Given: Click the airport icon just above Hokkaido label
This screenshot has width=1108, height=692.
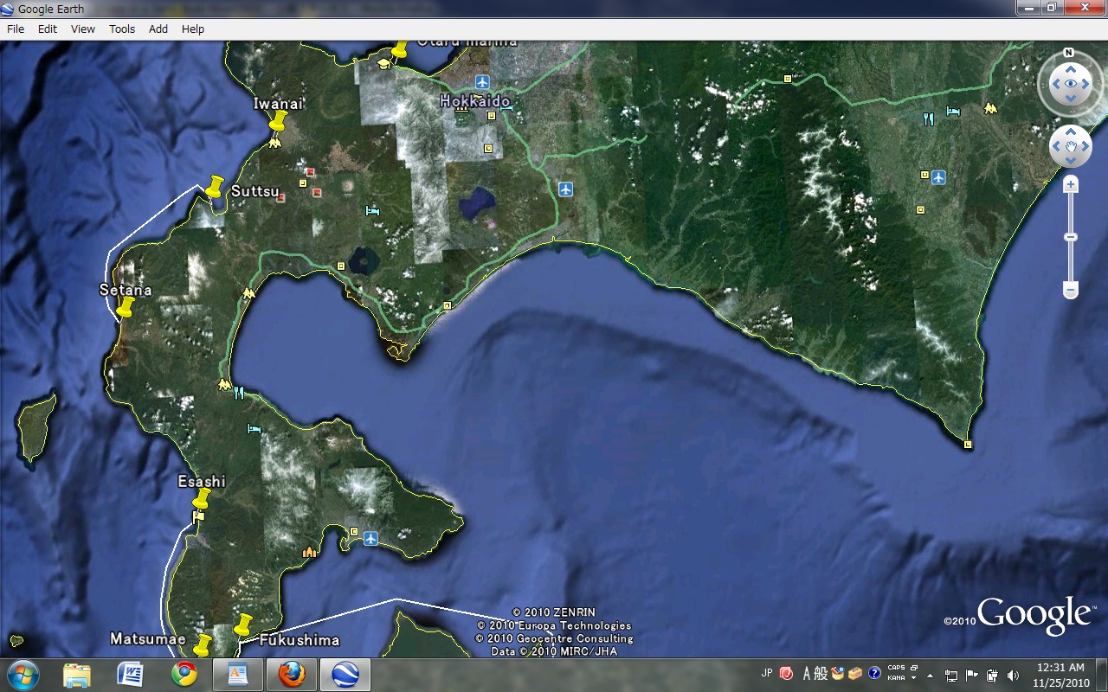Looking at the screenshot, I should pos(482,82).
